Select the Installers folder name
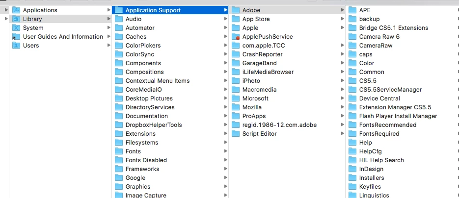 (372, 178)
